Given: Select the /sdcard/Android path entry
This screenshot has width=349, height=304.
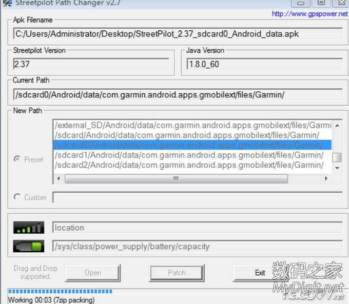Looking at the screenshot, I should pos(187,135).
